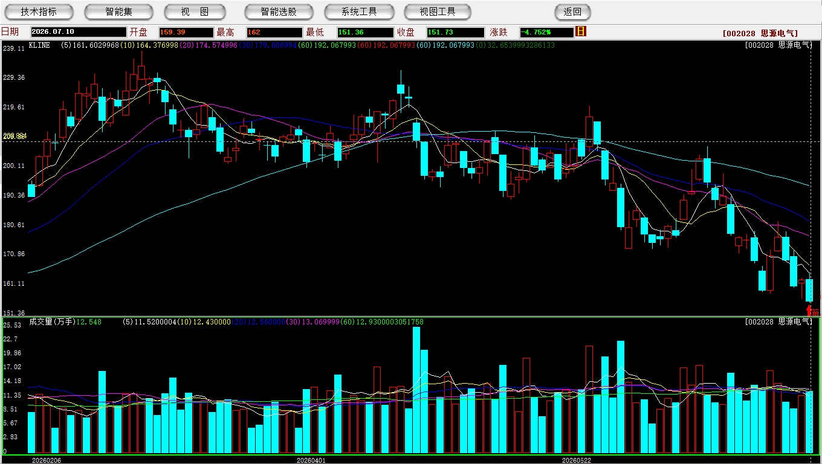Click the volume axis label 25.53
Image resolution: width=822 pixels, height=464 pixels.
pyautogui.click(x=12, y=325)
